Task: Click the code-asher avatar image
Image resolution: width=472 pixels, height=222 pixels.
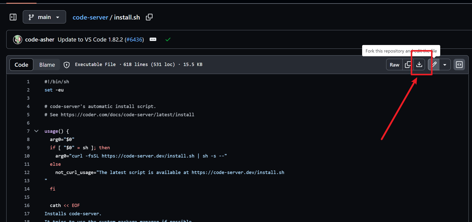Action: (x=18, y=39)
